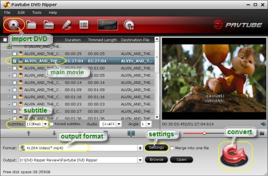Open the File menu
The width and height of the screenshot is (268, 176).
click(7, 13)
